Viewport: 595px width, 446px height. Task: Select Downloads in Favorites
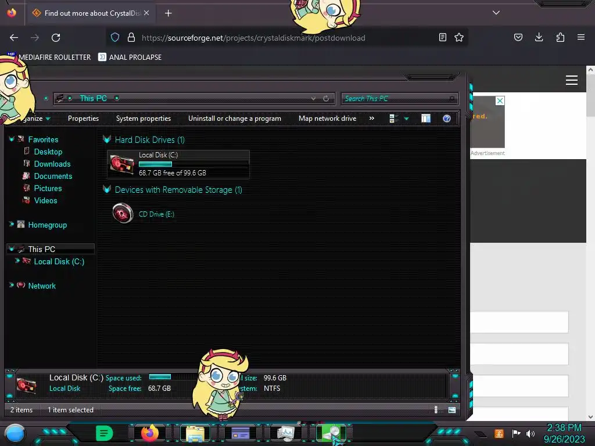click(x=52, y=164)
